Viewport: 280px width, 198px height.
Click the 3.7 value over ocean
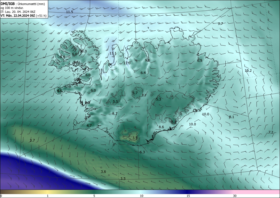(x=32, y=140)
